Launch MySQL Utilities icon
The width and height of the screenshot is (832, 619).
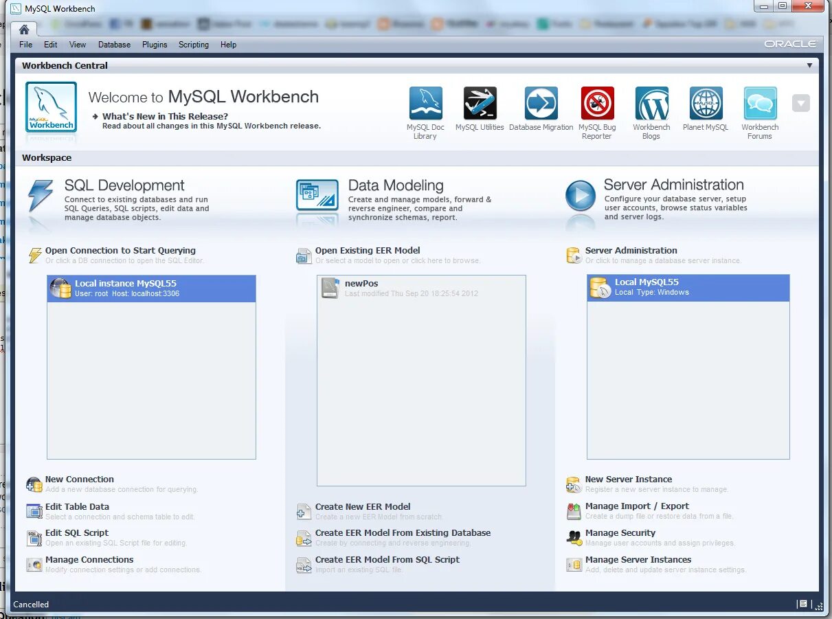pyautogui.click(x=480, y=104)
